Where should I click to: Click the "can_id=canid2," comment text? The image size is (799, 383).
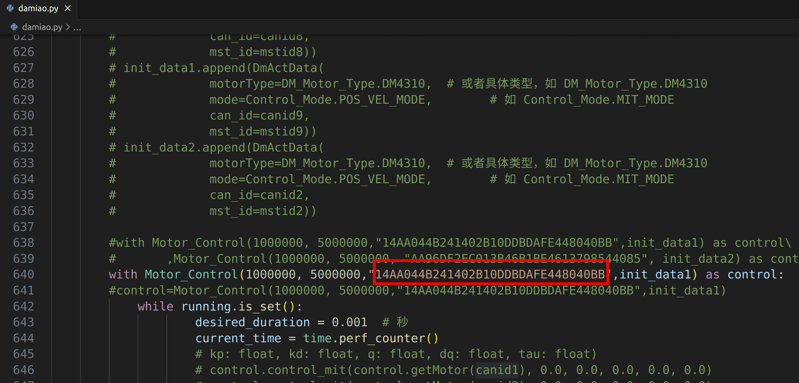tap(260, 195)
